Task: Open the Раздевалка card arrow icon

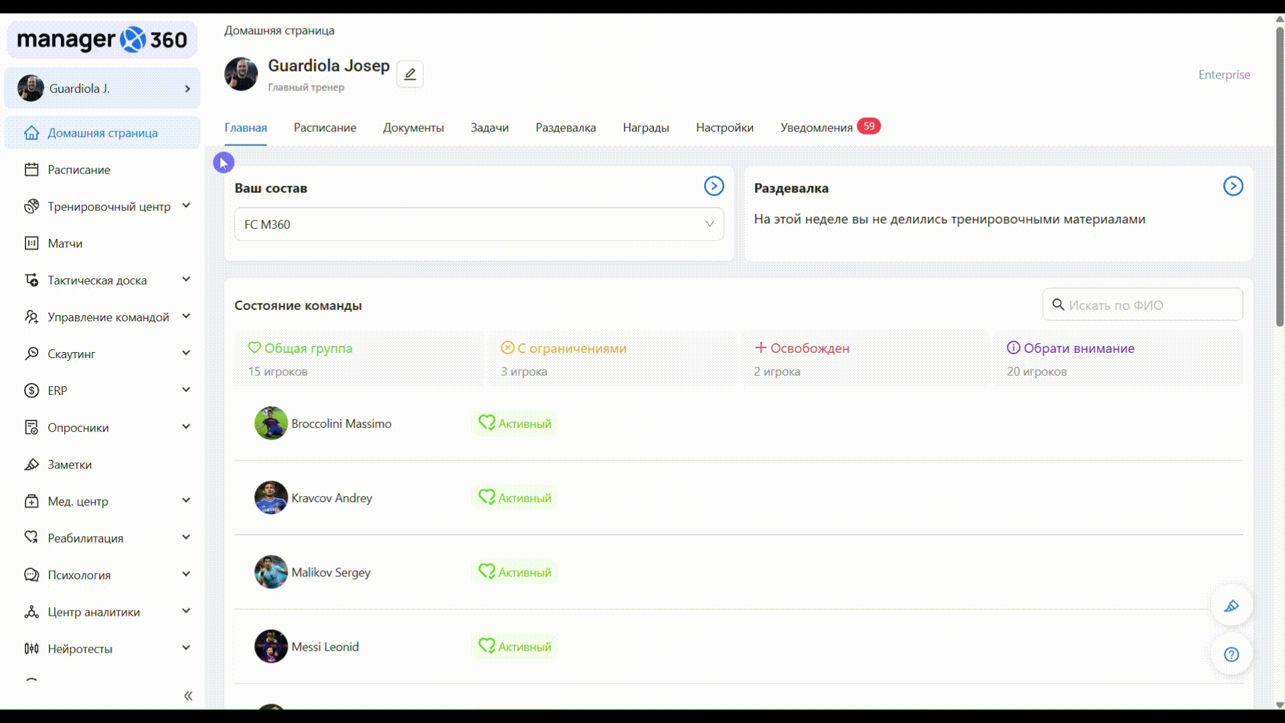Action: click(x=1233, y=186)
